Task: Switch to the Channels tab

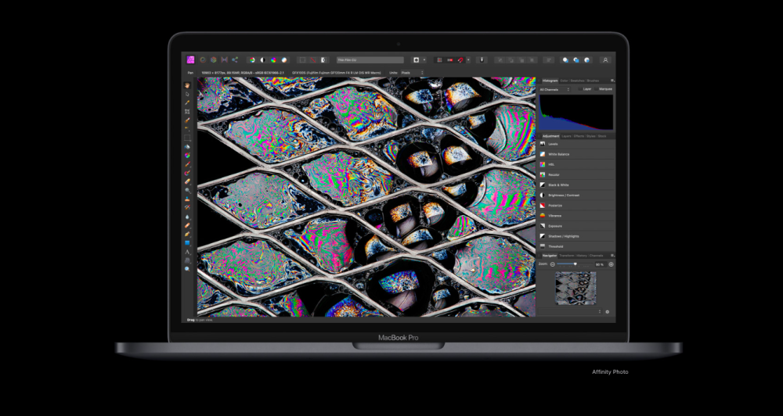Action: [x=596, y=256]
